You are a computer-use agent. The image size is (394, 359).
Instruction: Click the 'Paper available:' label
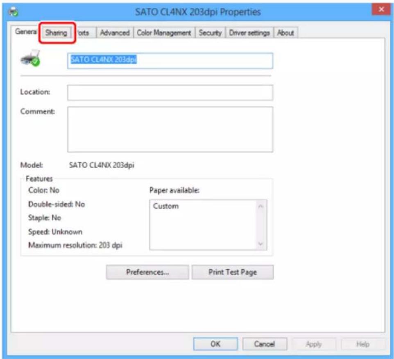(174, 190)
